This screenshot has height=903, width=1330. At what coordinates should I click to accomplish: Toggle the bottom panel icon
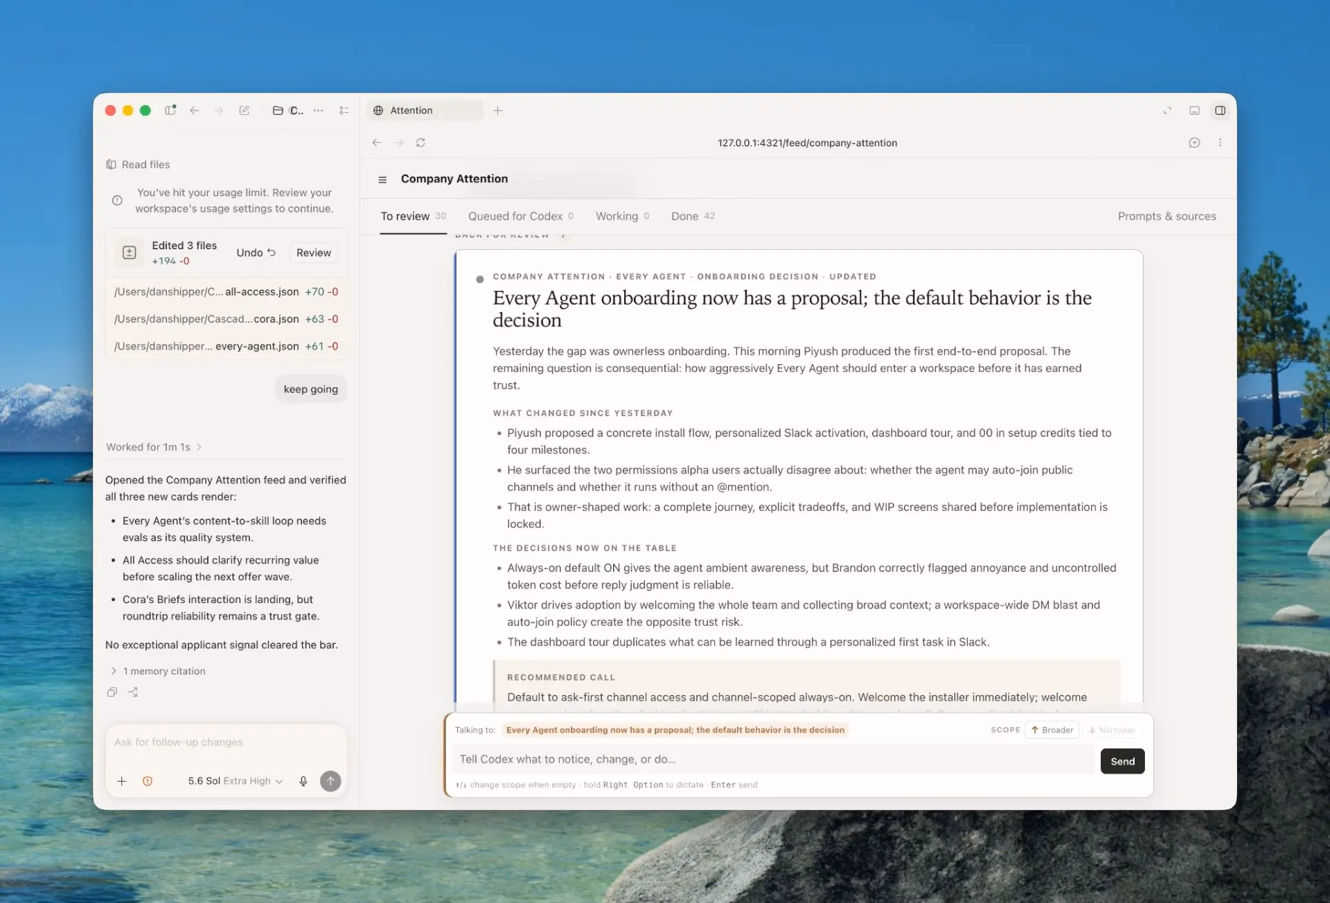[x=1194, y=110]
